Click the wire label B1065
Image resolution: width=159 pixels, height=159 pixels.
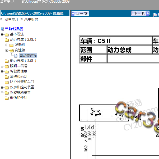90,135
